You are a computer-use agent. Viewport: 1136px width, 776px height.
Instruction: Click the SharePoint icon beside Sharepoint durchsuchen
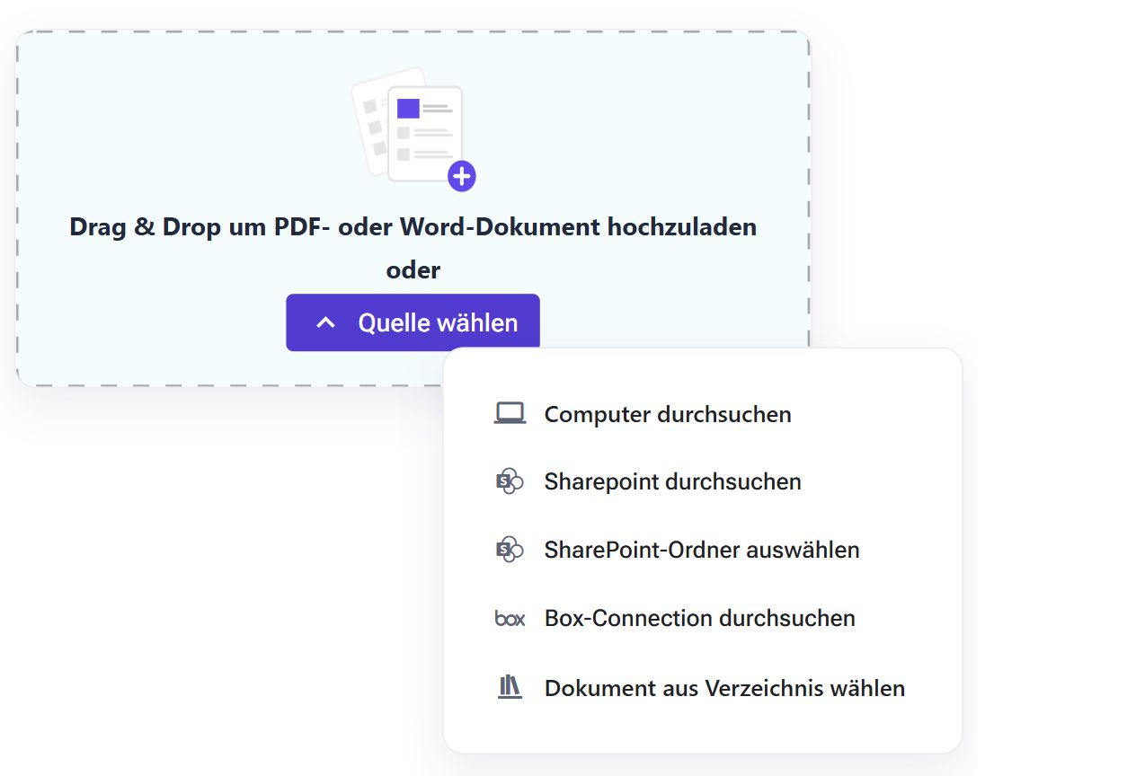pos(510,481)
